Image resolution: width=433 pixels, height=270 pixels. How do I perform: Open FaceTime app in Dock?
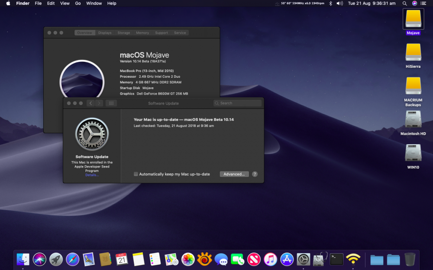237,259
